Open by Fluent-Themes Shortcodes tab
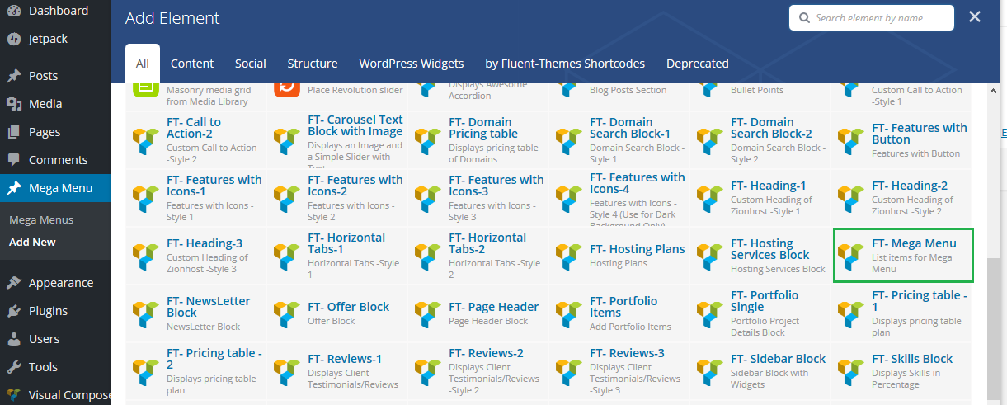Screen dimensions: 1007x405 pos(565,64)
